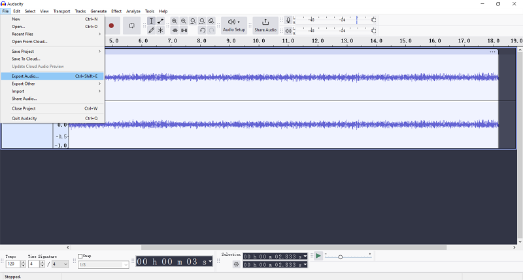Click the red Record button
The image size is (523, 280).
pos(111,25)
